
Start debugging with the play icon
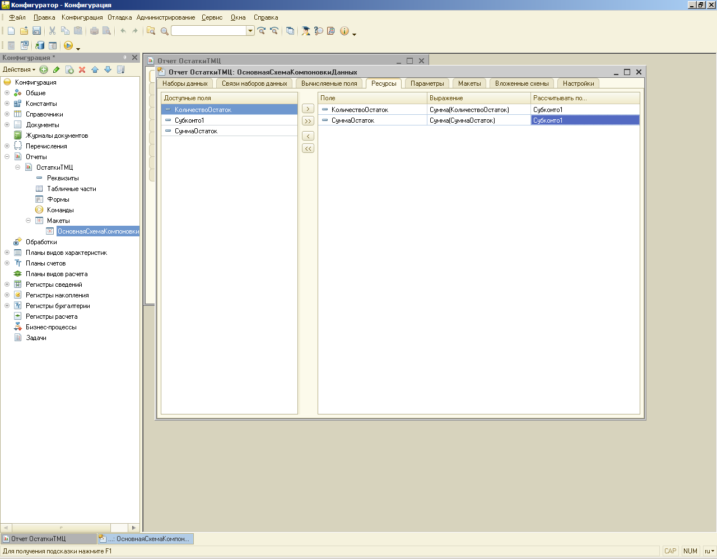pos(68,45)
